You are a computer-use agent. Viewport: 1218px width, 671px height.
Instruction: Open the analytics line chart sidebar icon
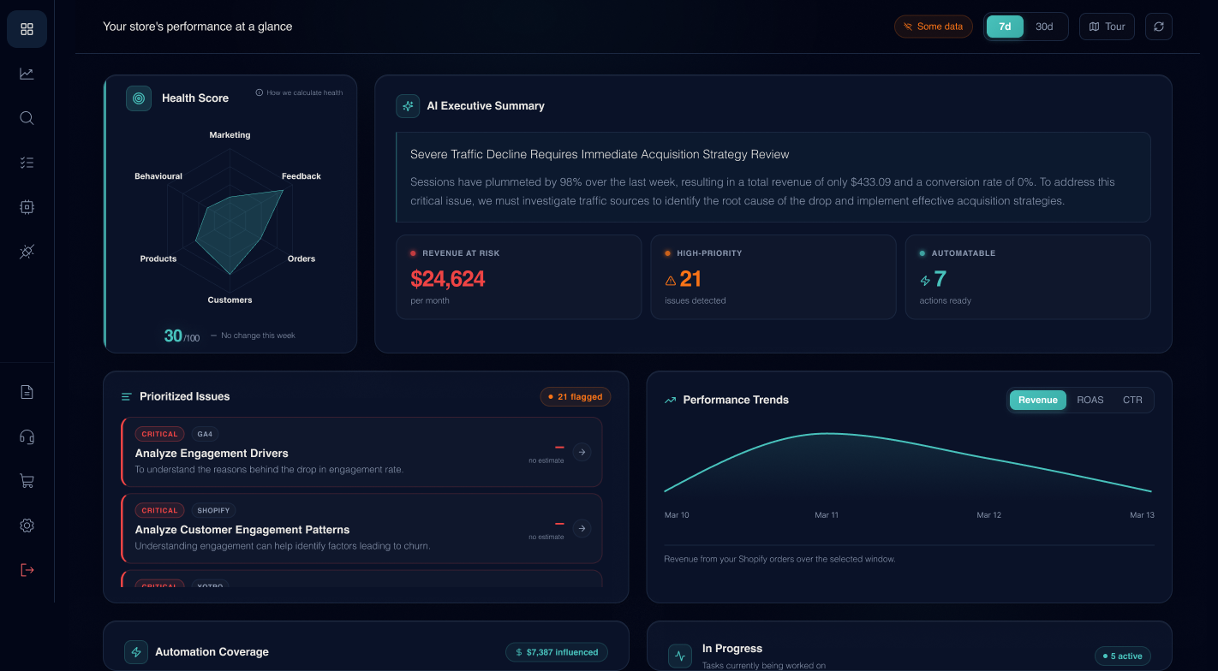coord(27,74)
